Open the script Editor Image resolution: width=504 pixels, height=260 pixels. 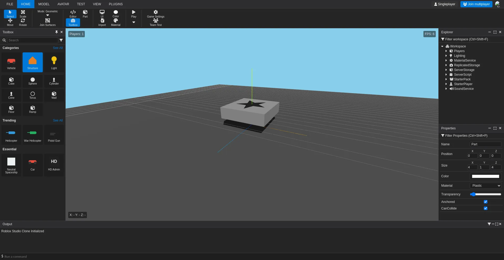(x=73, y=14)
